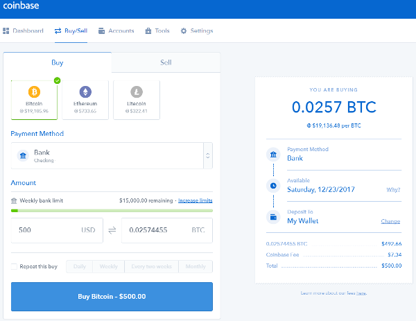Open the Bank Checking payment method dropdown
The image size is (416, 321).
coord(112,155)
